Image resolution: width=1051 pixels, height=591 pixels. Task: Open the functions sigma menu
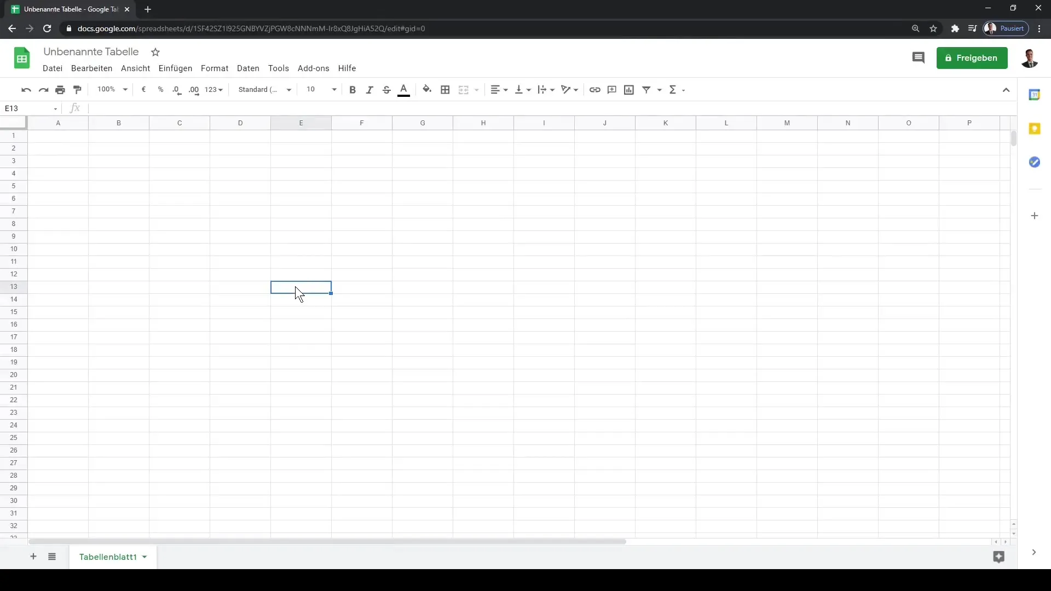[677, 90]
